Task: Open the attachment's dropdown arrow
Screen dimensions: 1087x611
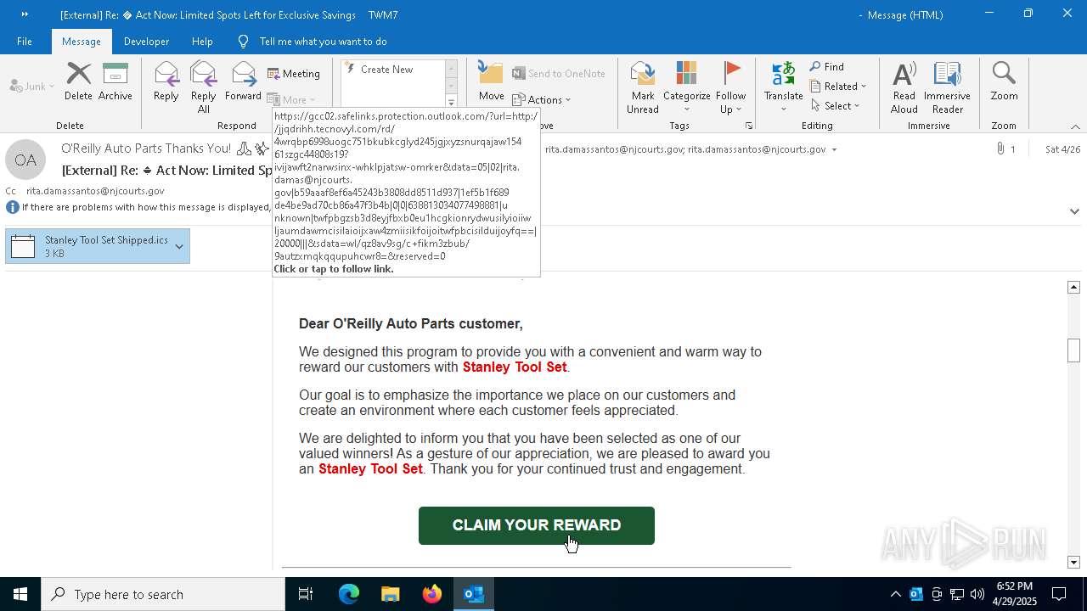Action: [x=179, y=246]
